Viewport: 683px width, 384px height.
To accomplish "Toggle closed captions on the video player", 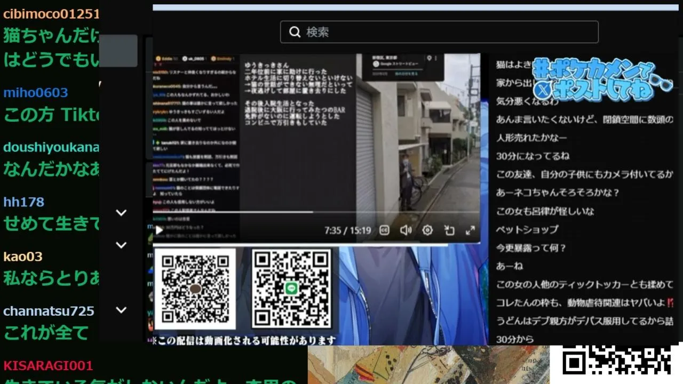I will click(x=384, y=230).
